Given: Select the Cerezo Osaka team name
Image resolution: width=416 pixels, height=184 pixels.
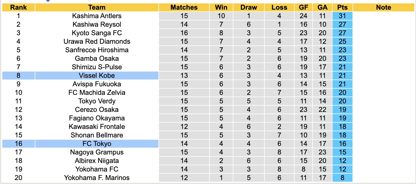Looking at the screenshot, I should click(97, 110).
